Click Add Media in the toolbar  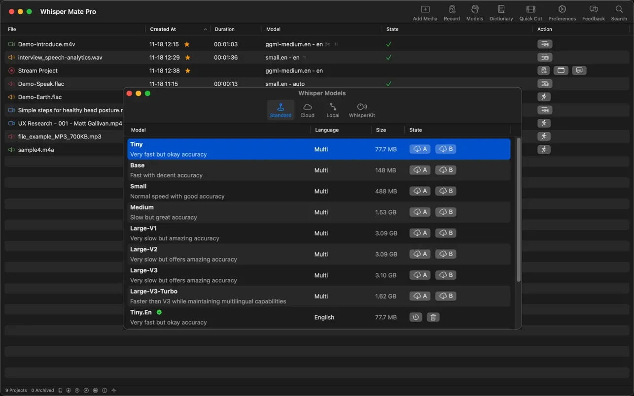pyautogui.click(x=424, y=13)
